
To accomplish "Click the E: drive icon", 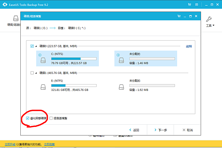I will click(43, 87).
